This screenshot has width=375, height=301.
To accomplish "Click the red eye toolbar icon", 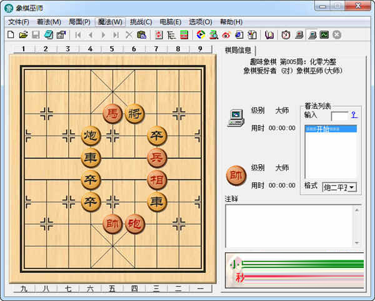I will coord(226,35).
